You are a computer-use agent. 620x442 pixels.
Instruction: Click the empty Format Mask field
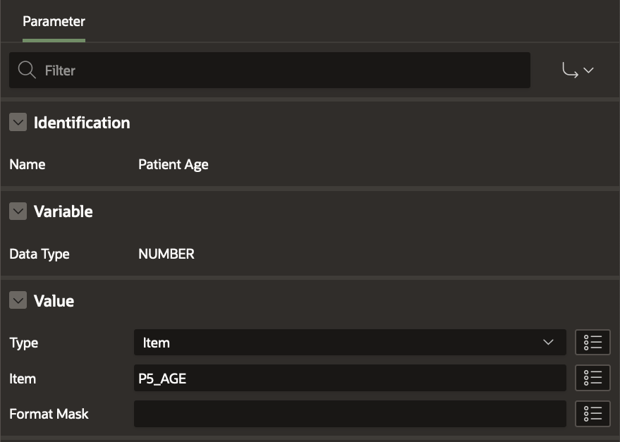349,414
